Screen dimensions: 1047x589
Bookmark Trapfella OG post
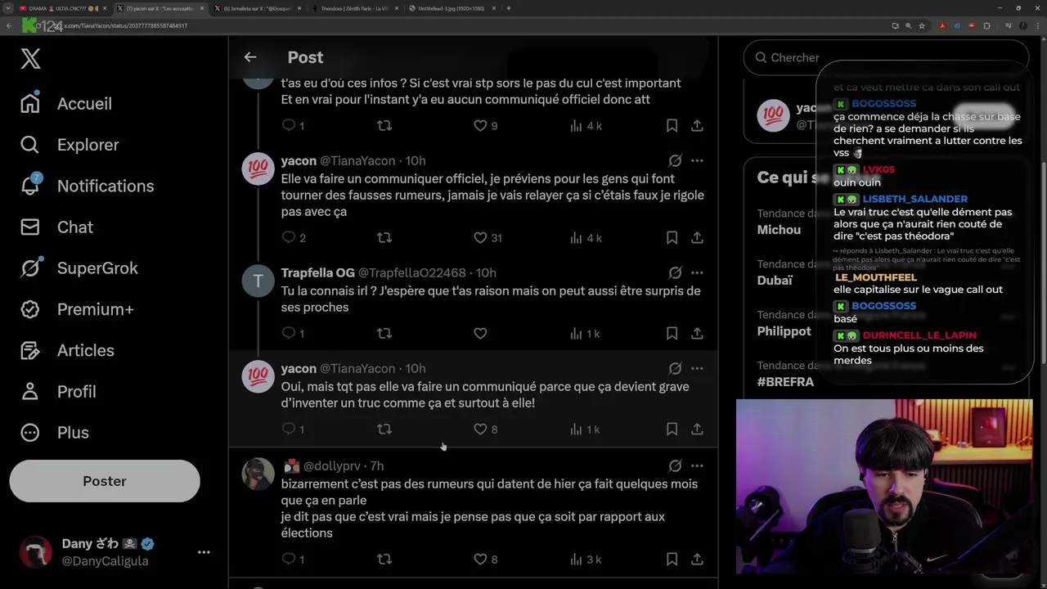(672, 333)
